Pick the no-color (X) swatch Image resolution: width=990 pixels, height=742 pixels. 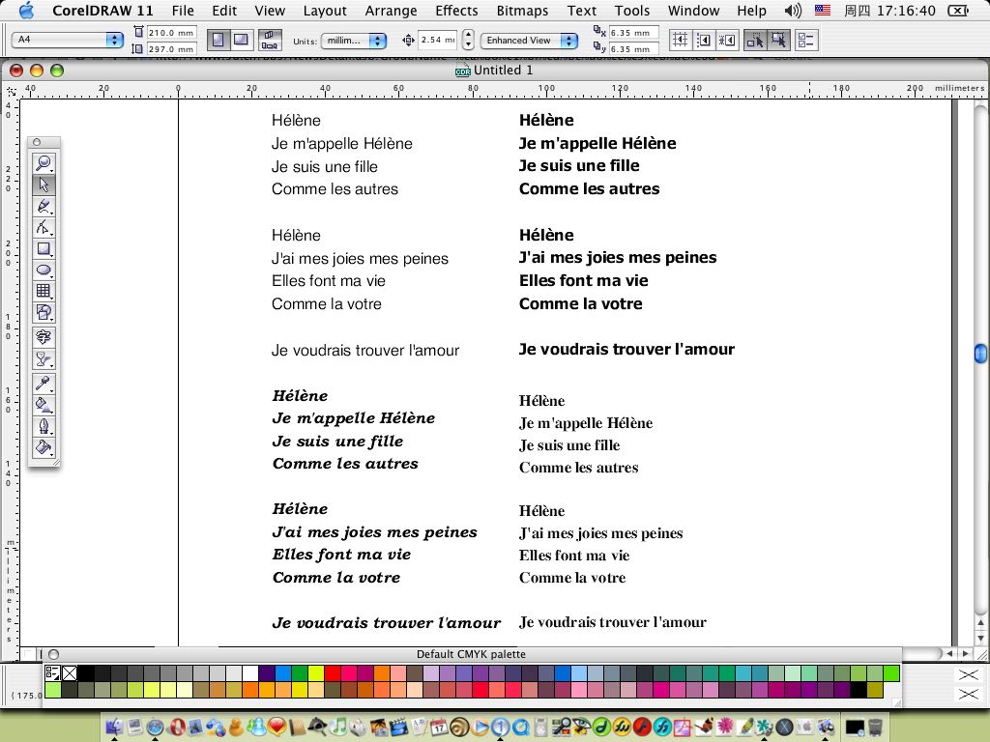tap(70, 673)
